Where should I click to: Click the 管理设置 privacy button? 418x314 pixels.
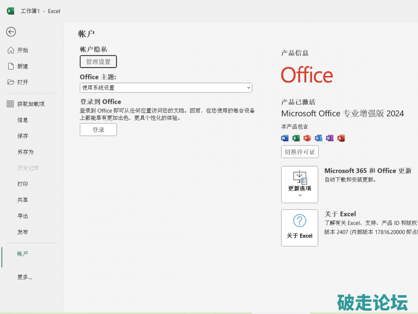[x=98, y=62]
